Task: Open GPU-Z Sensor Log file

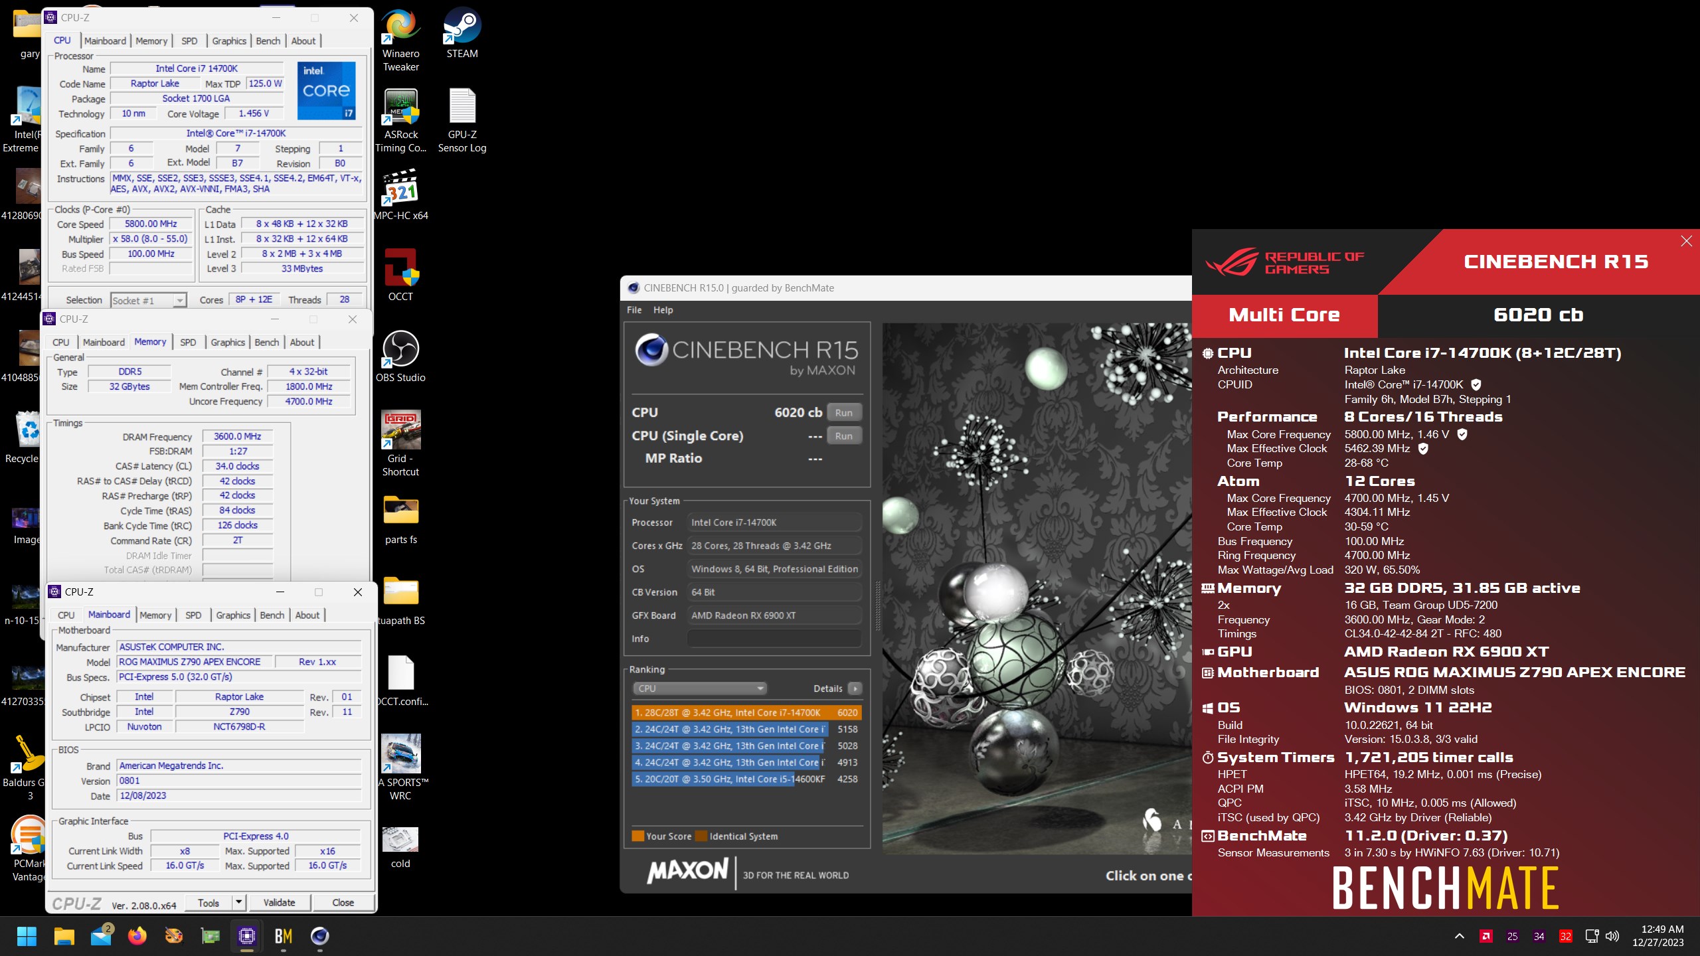Action: [462, 121]
